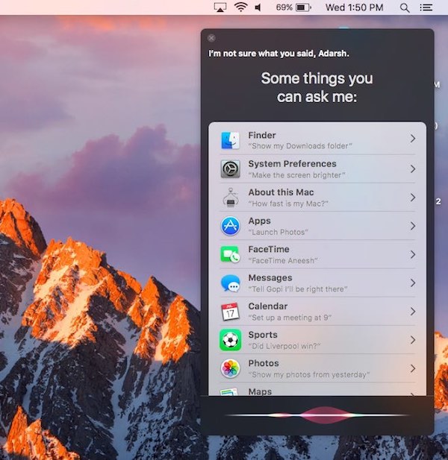Expand the Apps row chevron
Screen dimensions: 448x460
click(x=412, y=225)
